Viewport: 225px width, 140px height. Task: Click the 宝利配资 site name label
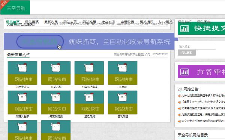pos(123,116)
